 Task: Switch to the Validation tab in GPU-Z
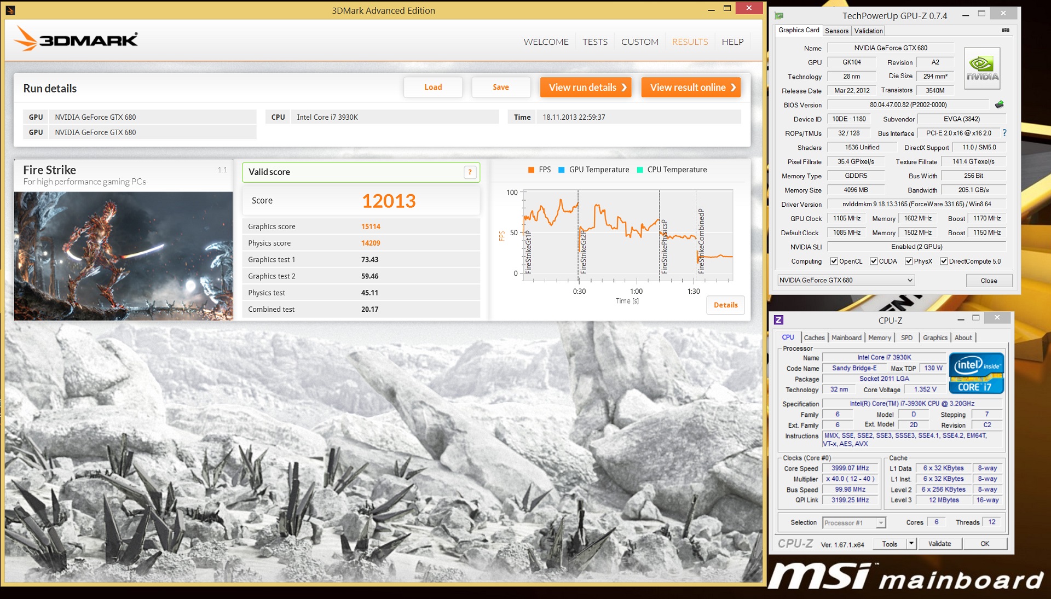tap(868, 31)
